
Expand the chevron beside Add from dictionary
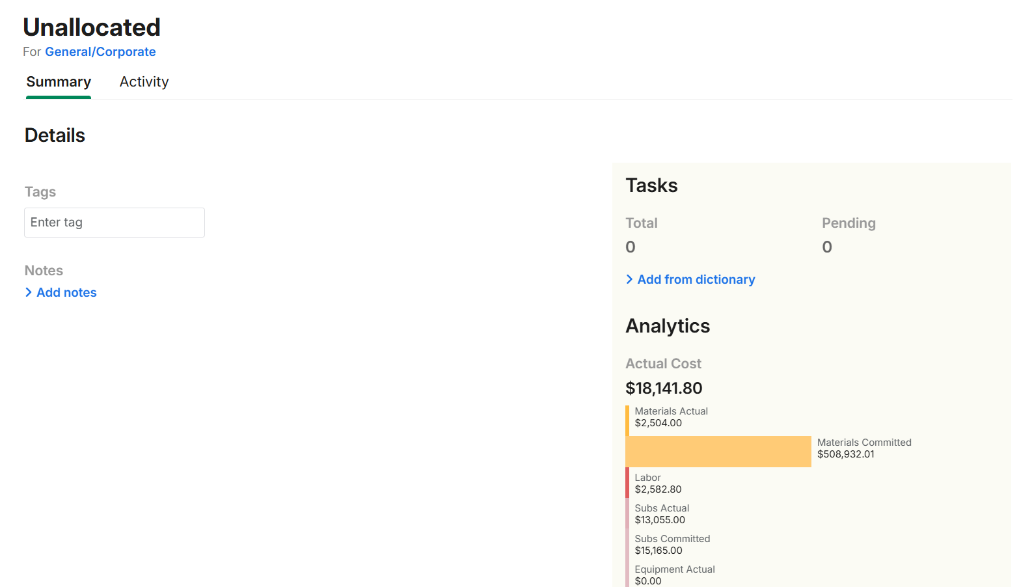[629, 280]
